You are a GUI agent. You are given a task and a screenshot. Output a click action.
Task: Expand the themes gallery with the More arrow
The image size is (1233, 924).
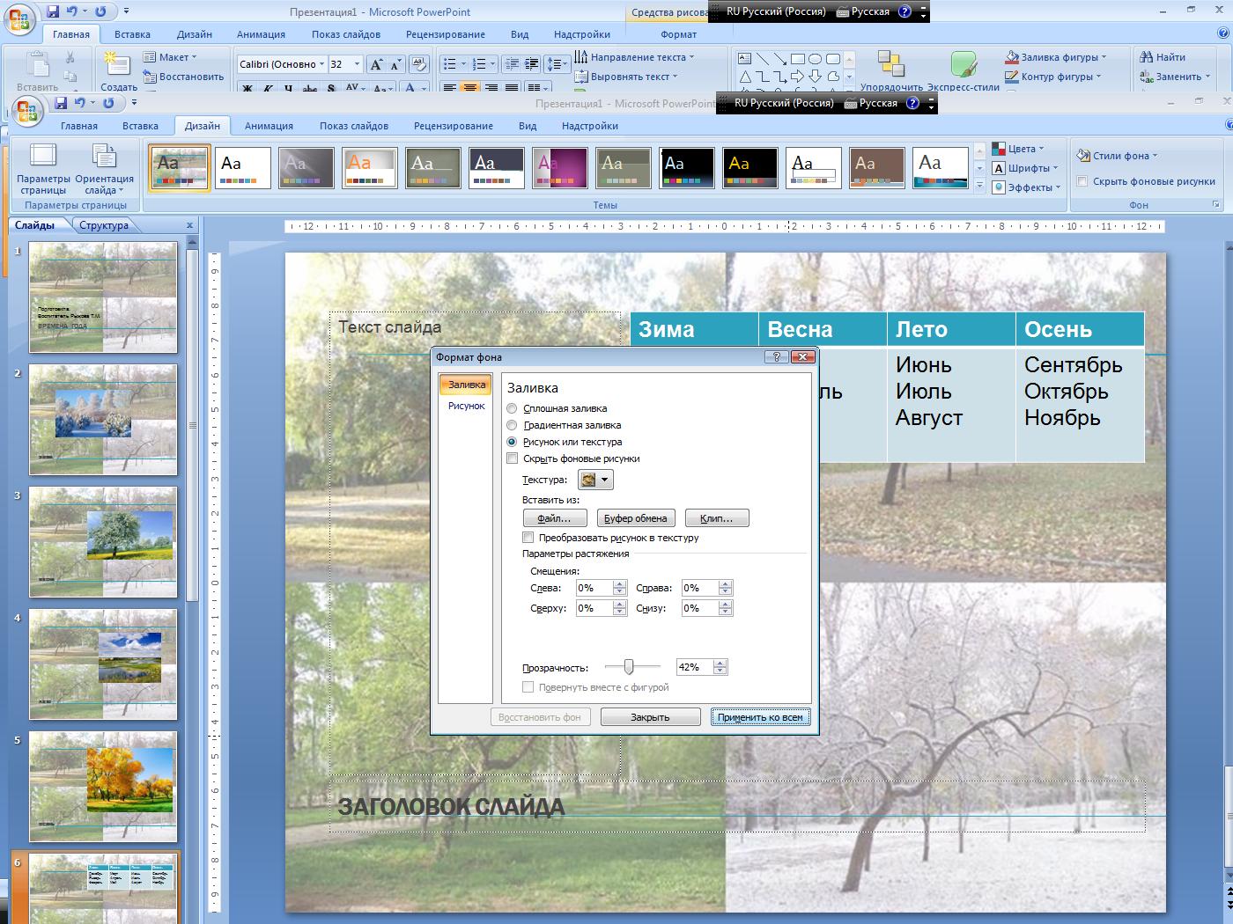(979, 186)
